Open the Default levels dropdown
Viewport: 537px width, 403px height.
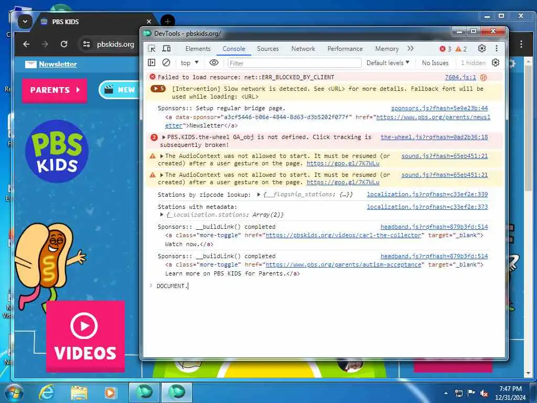click(x=388, y=63)
